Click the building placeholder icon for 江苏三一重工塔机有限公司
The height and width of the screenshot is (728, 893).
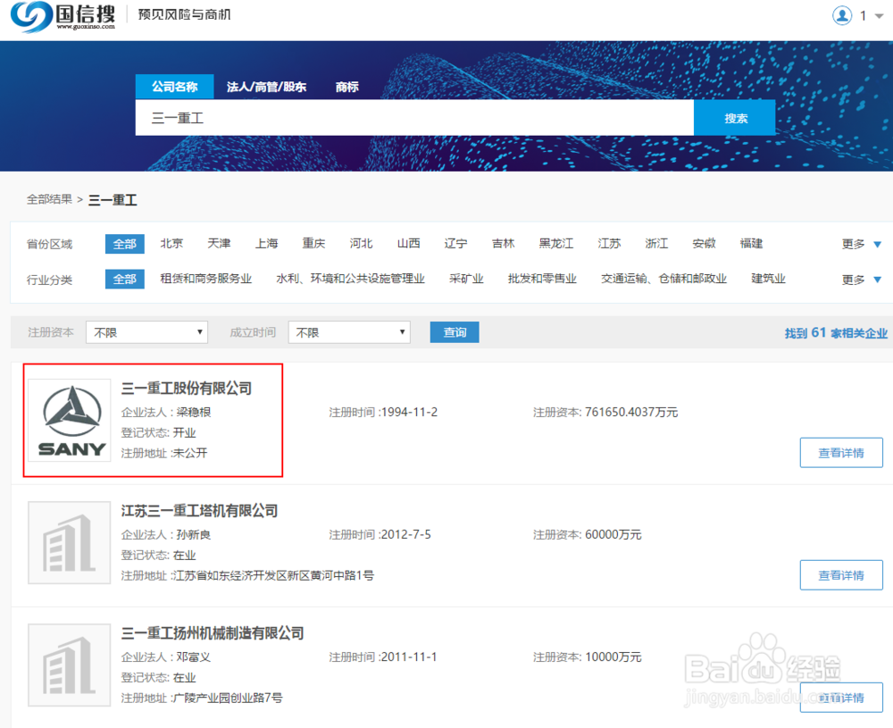69,542
